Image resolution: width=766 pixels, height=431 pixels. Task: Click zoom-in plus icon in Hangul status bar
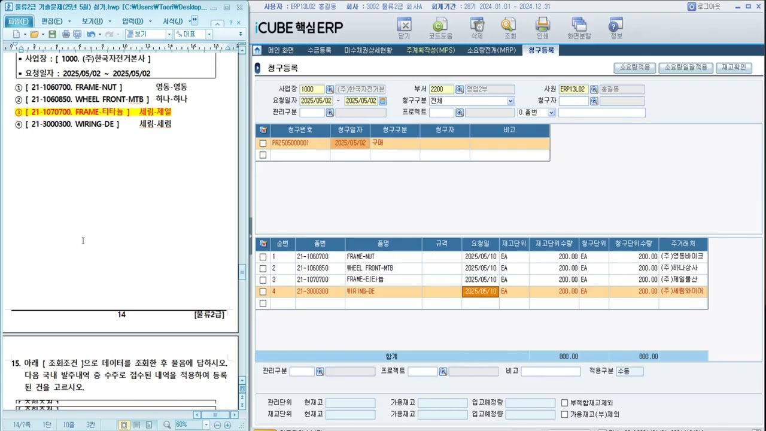[227, 425]
